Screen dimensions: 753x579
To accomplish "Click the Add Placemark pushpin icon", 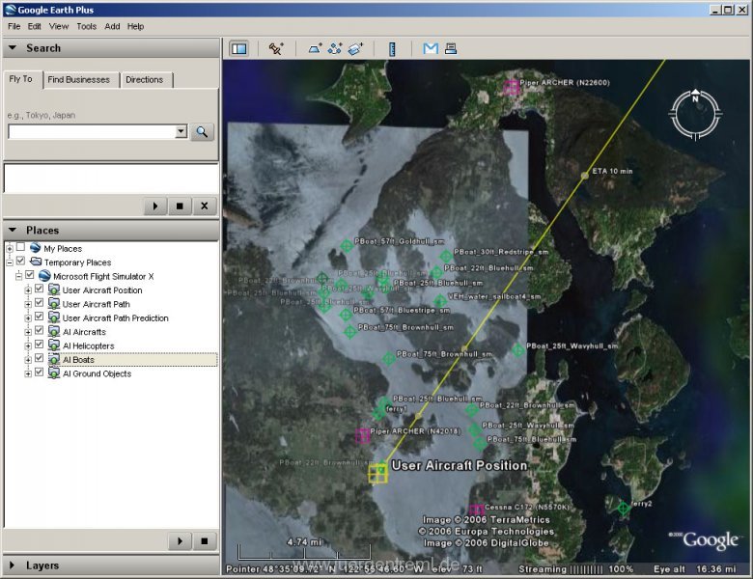I will pyautogui.click(x=276, y=48).
